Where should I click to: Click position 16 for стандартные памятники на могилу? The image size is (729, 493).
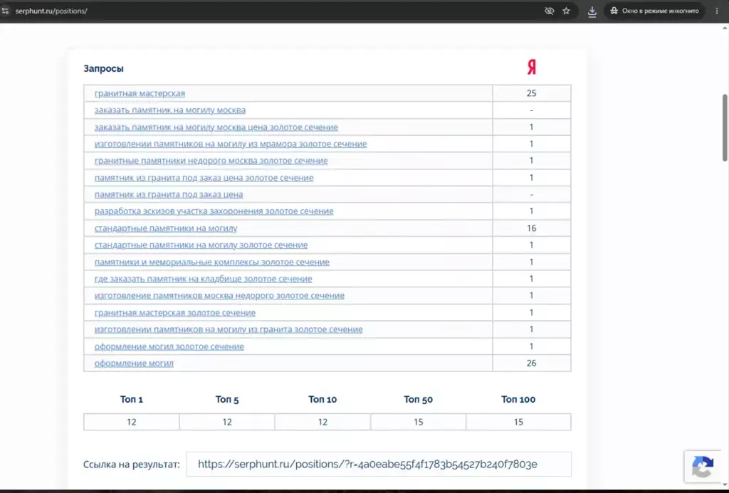pos(531,228)
